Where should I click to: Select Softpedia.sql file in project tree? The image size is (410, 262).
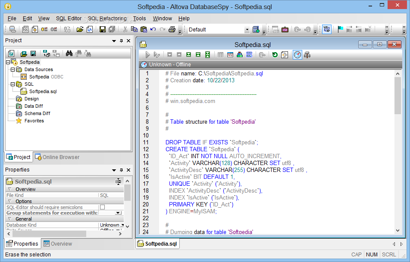coord(39,91)
